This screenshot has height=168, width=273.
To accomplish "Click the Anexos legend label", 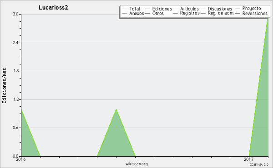I will (x=136, y=13).
